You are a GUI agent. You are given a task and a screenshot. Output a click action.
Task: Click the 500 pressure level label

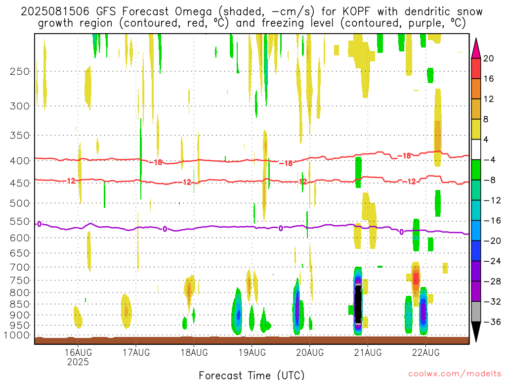pyautogui.click(x=20, y=203)
